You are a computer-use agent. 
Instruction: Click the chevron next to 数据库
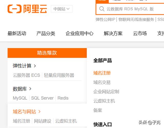(30, 89)
